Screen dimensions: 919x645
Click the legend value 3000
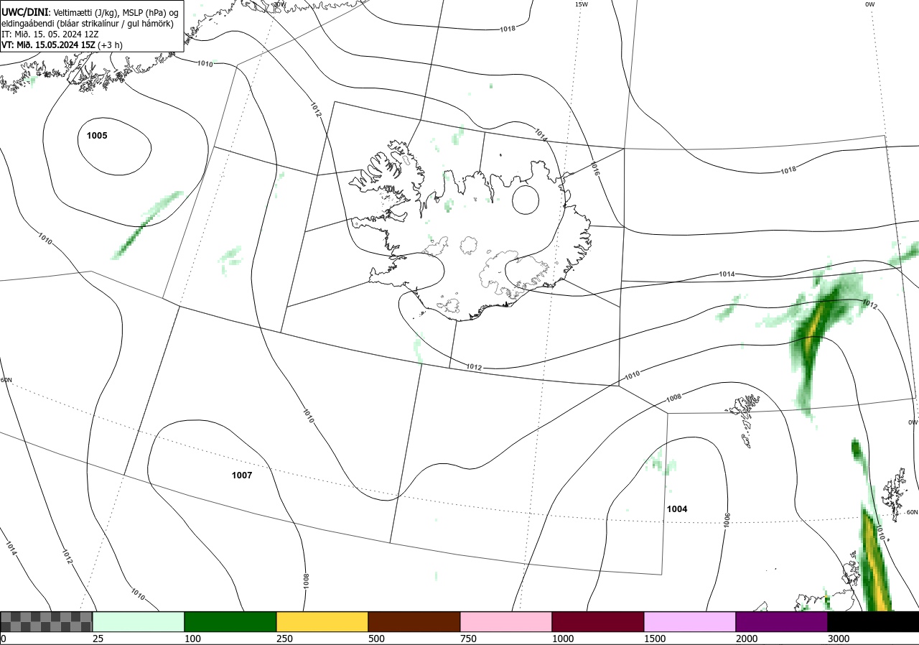(x=838, y=639)
